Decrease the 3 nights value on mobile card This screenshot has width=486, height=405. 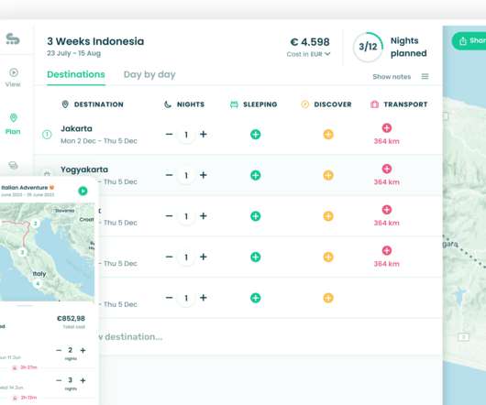point(59,380)
